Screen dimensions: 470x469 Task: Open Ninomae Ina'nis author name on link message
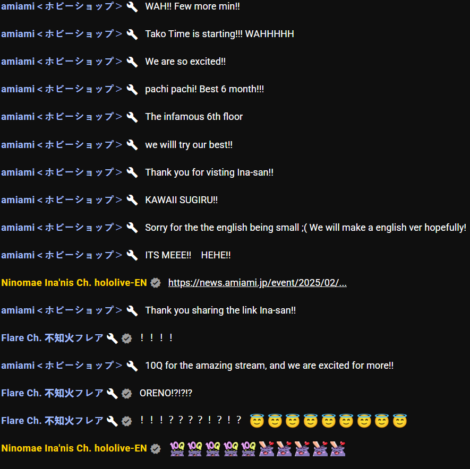click(74, 283)
